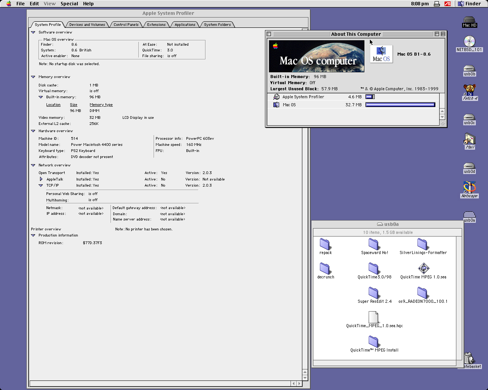Select the SilverLinings-Formatter folder
The height and width of the screenshot is (390, 488).
[423, 244]
